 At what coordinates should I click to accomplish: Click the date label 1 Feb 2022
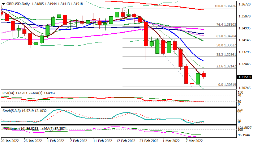pyautogui.click(x=55, y=141)
